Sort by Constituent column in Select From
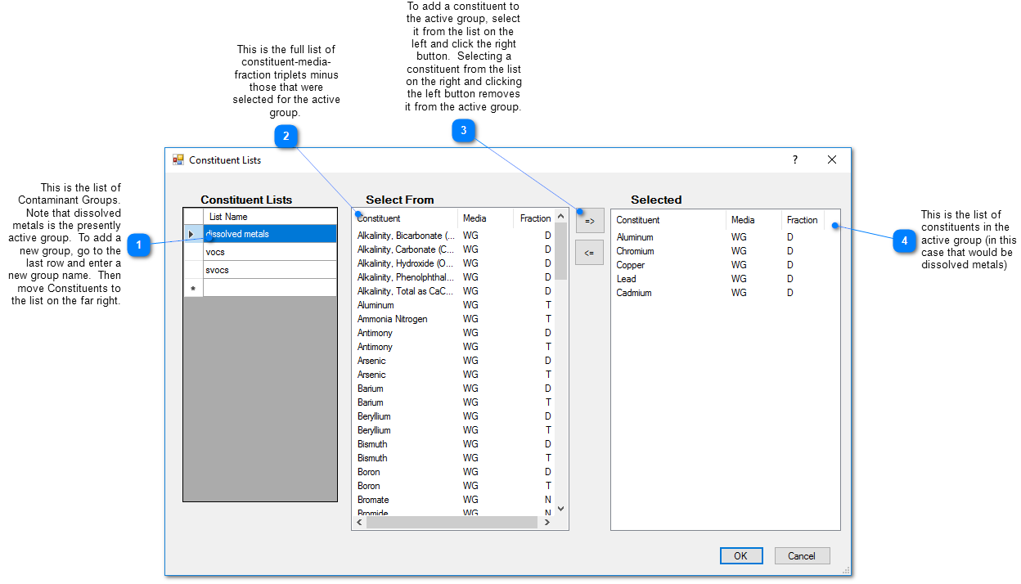1021x584 pixels. click(x=405, y=218)
